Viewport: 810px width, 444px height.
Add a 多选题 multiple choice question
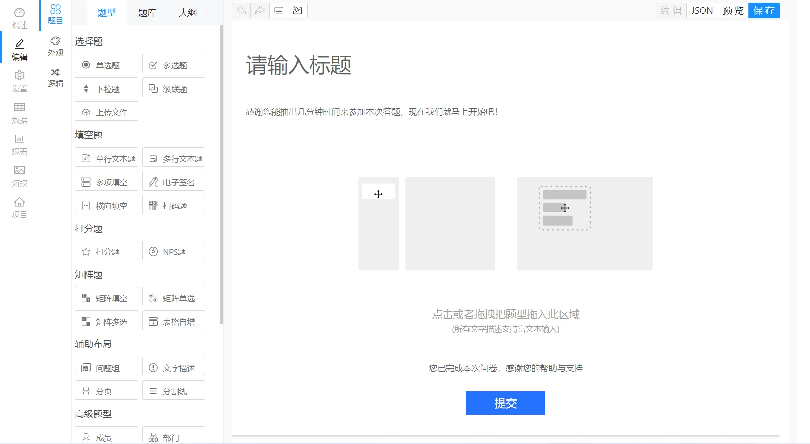tap(174, 64)
